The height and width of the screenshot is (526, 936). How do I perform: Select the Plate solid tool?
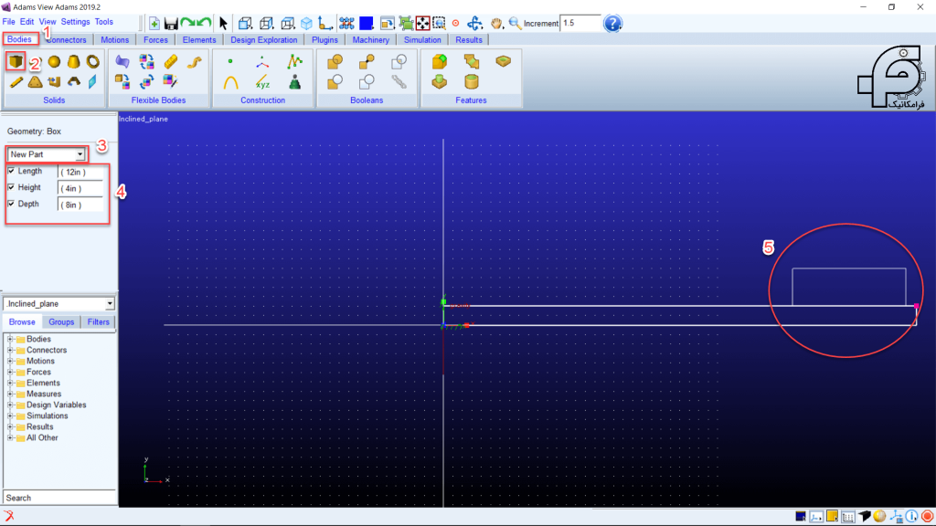[36, 81]
